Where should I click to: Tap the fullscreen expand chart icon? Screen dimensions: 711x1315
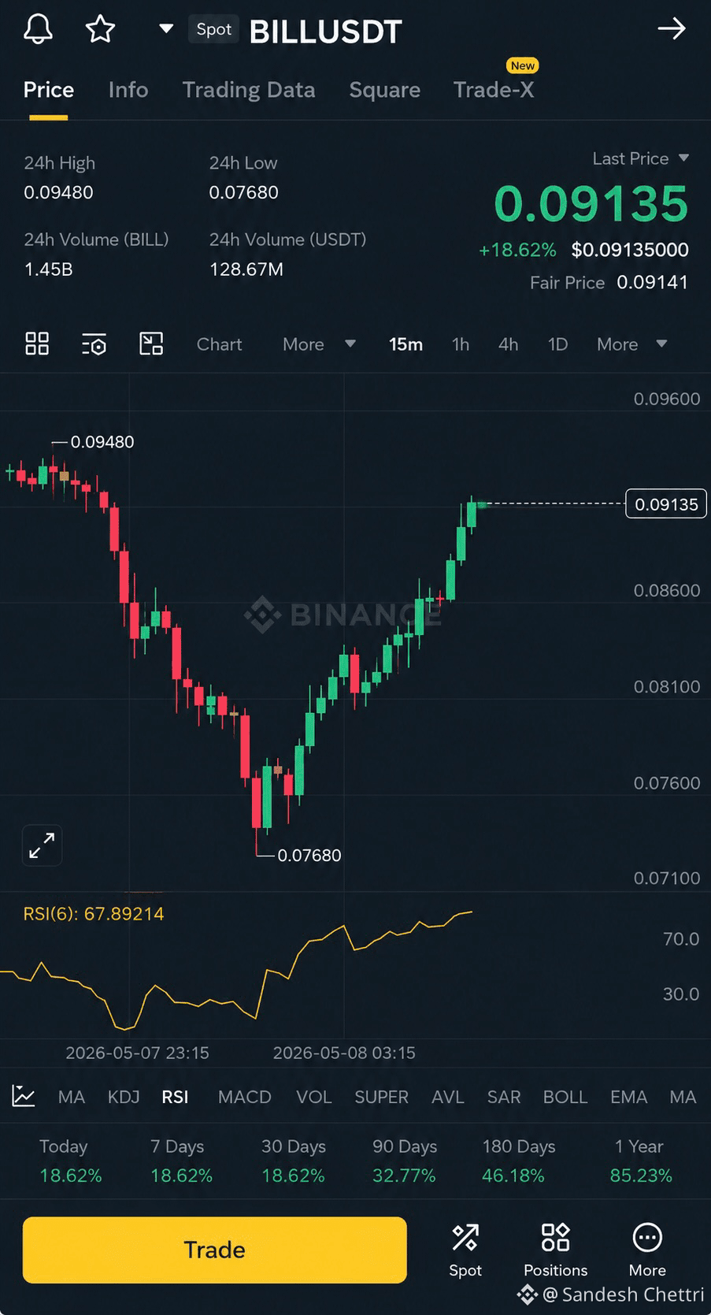click(42, 845)
